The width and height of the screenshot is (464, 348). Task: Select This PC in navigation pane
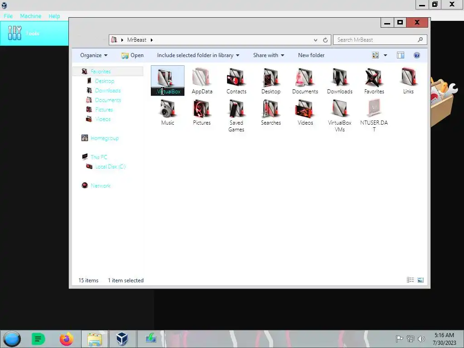click(99, 157)
